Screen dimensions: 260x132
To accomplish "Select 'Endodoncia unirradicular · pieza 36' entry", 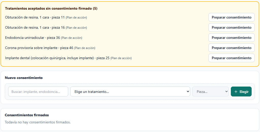I will click(44, 38).
